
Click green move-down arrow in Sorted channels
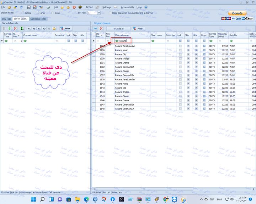(x=10, y=29)
